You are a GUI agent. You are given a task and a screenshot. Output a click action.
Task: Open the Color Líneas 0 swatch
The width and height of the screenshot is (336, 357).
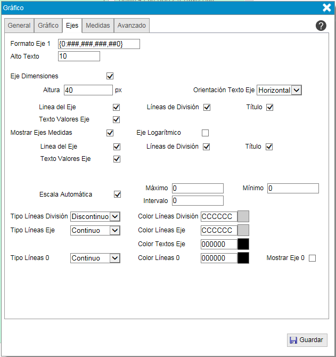(243, 258)
